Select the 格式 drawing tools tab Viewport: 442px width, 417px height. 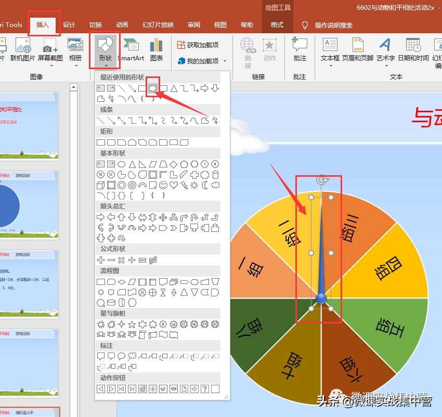277,25
